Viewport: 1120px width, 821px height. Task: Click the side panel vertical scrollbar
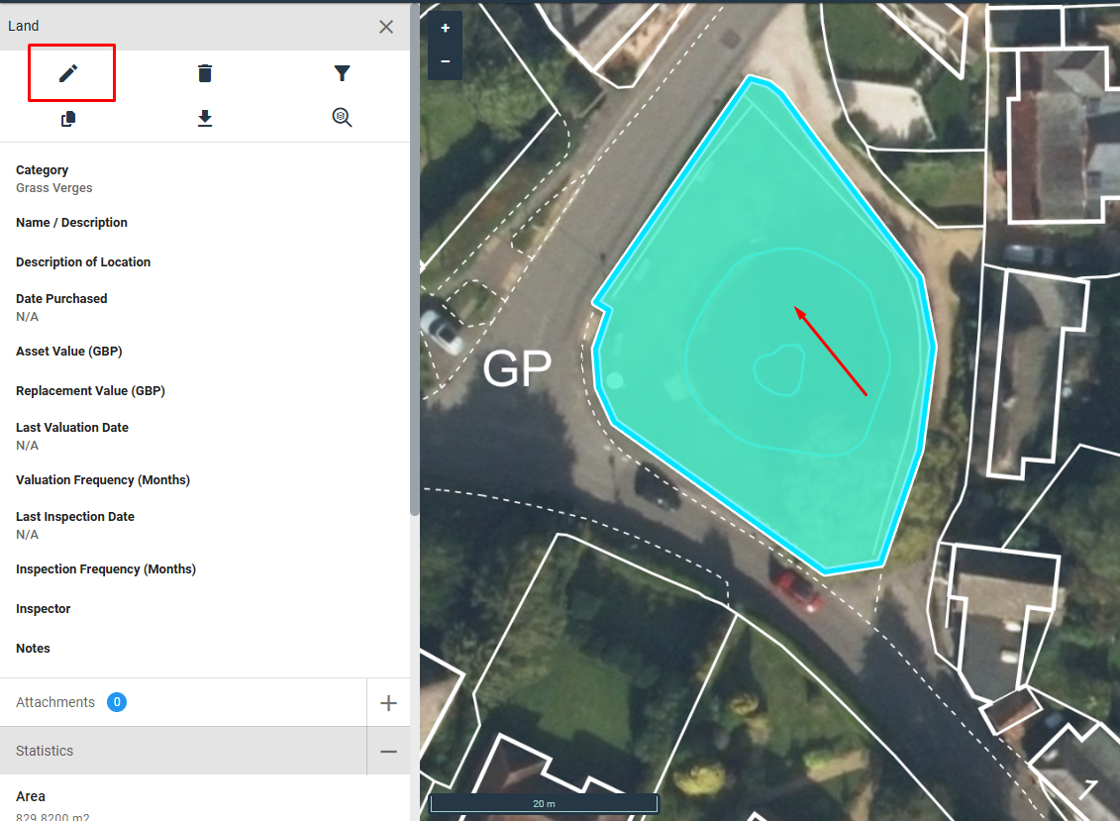point(414,257)
